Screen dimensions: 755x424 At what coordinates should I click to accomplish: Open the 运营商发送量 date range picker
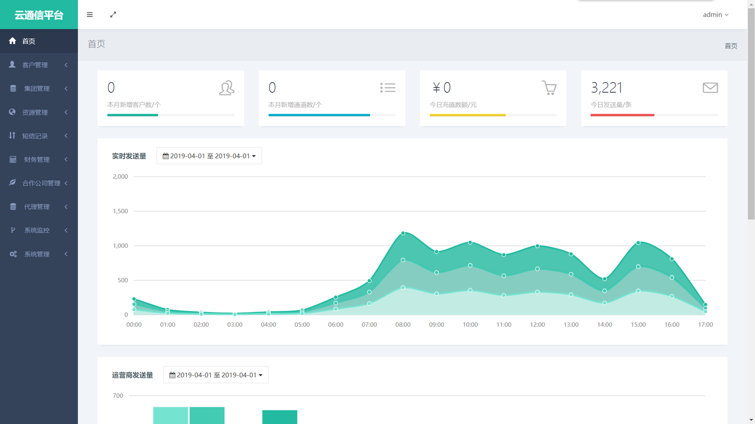tap(216, 375)
